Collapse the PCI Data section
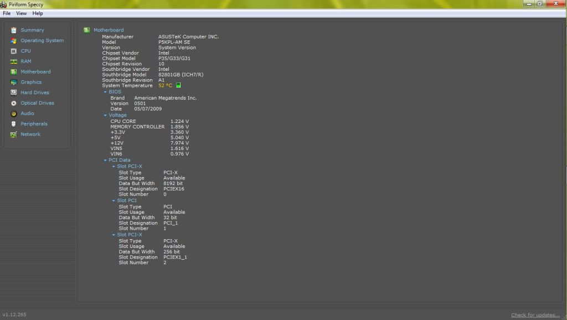567x320 pixels. (105, 160)
